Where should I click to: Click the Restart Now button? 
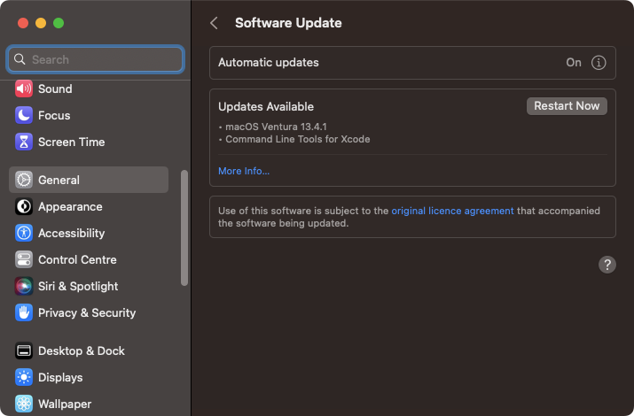click(x=567, y=106)
